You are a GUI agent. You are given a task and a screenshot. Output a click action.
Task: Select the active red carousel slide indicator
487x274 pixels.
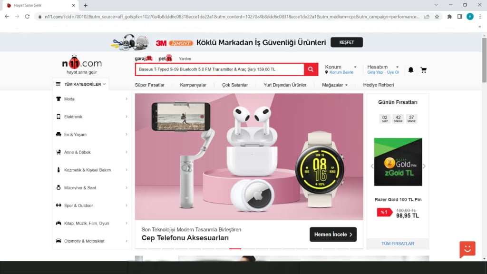pyautogui.click(x=235, y=248)
